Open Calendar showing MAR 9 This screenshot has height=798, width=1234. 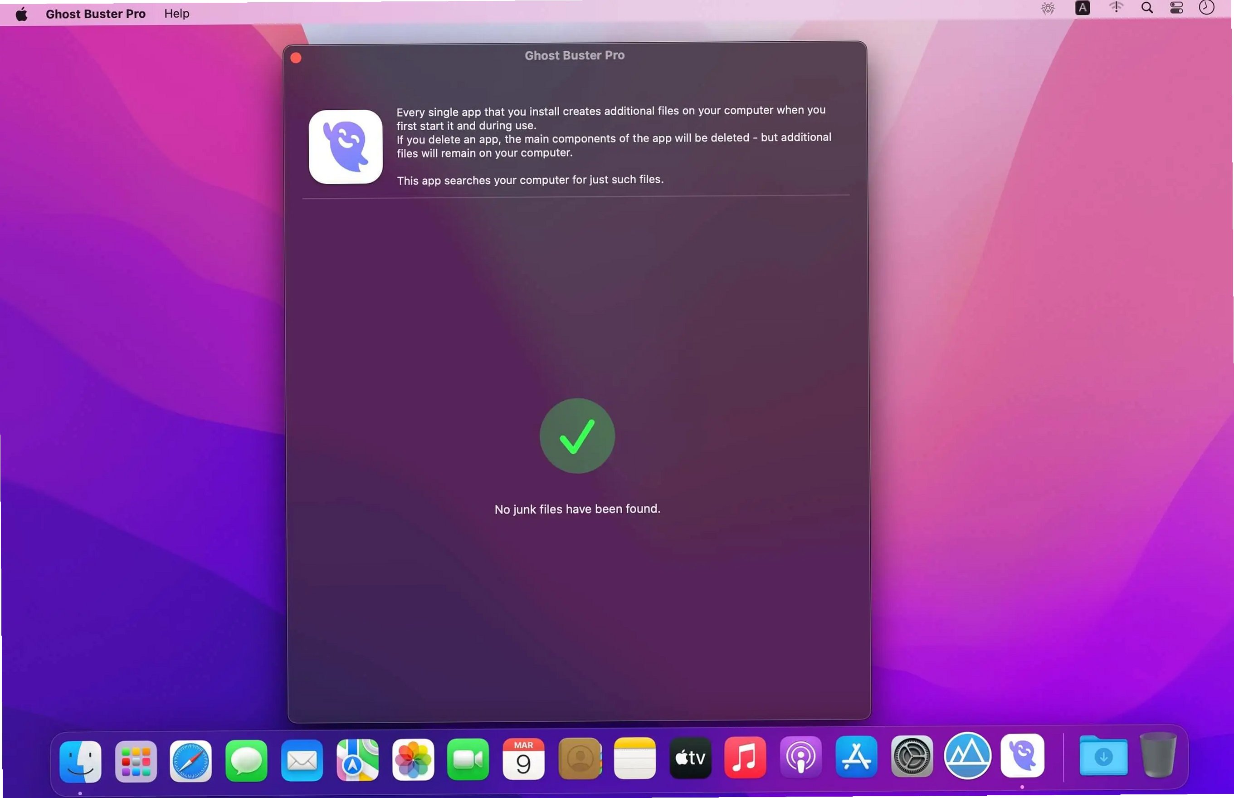523,759
